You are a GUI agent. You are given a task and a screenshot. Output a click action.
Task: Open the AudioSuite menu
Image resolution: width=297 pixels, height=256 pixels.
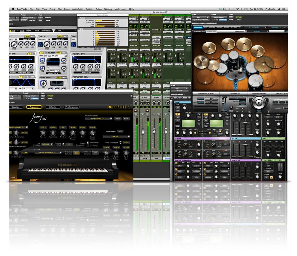click(77, 9)
